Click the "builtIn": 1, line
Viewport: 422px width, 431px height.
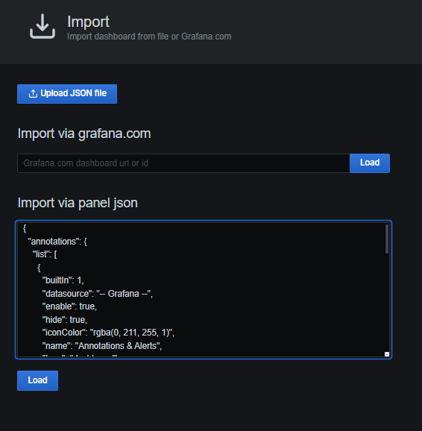point(63,280)
